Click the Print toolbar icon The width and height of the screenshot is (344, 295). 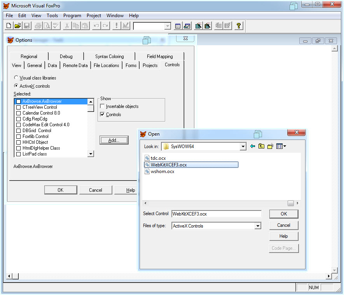point(38,26)
